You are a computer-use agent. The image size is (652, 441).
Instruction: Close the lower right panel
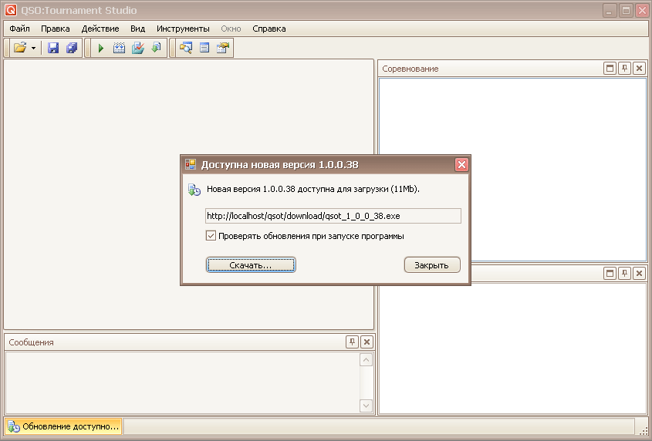639,273
